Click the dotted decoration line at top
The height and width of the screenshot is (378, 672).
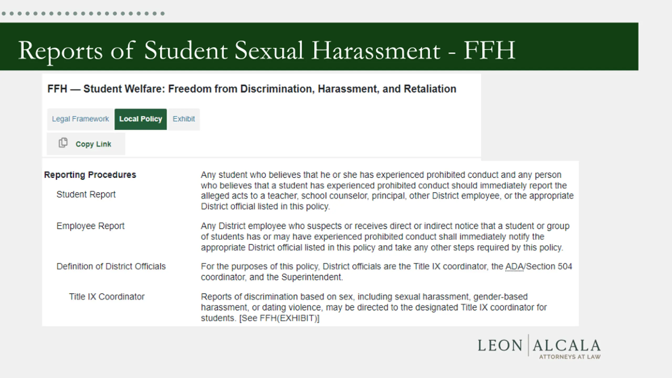83,13
